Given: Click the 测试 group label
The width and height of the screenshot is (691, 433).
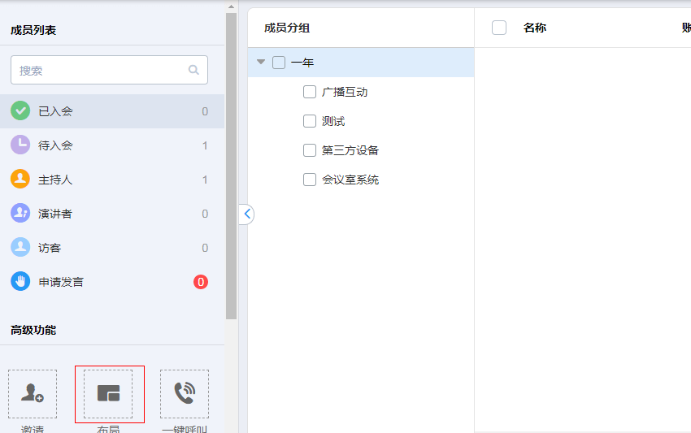Looking at the screenshot, I should tap(333, 121).
